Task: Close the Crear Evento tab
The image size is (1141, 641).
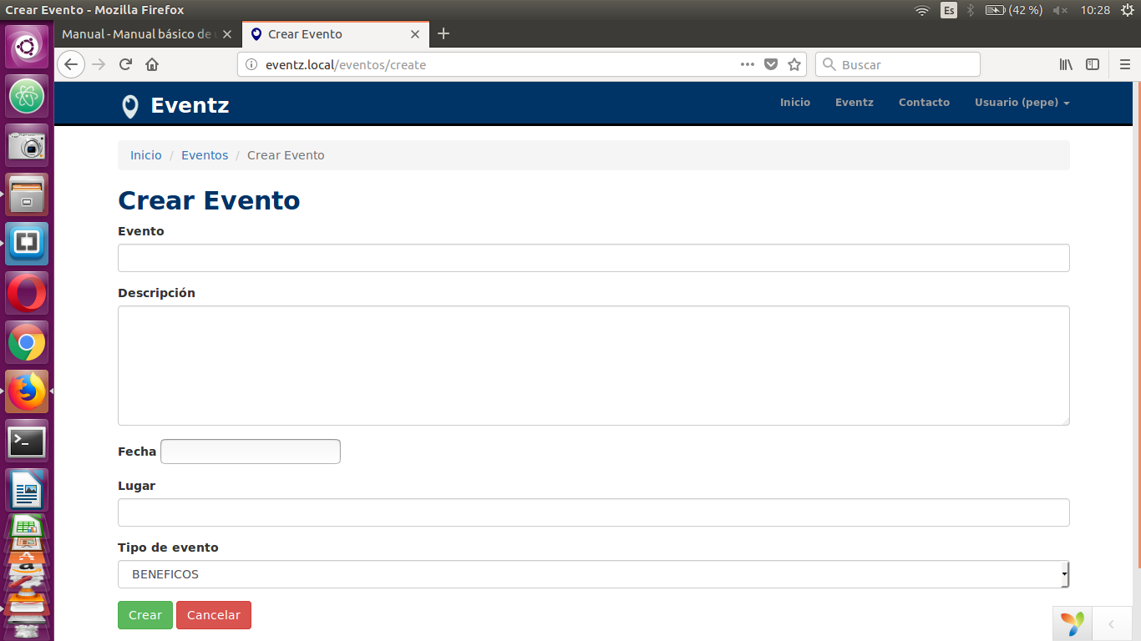Action: click(415, 34)
